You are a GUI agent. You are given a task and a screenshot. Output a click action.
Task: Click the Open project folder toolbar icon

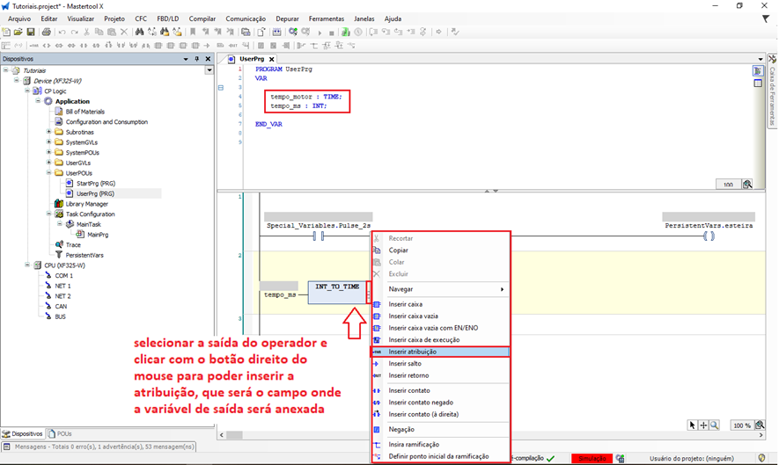[18, 33]
